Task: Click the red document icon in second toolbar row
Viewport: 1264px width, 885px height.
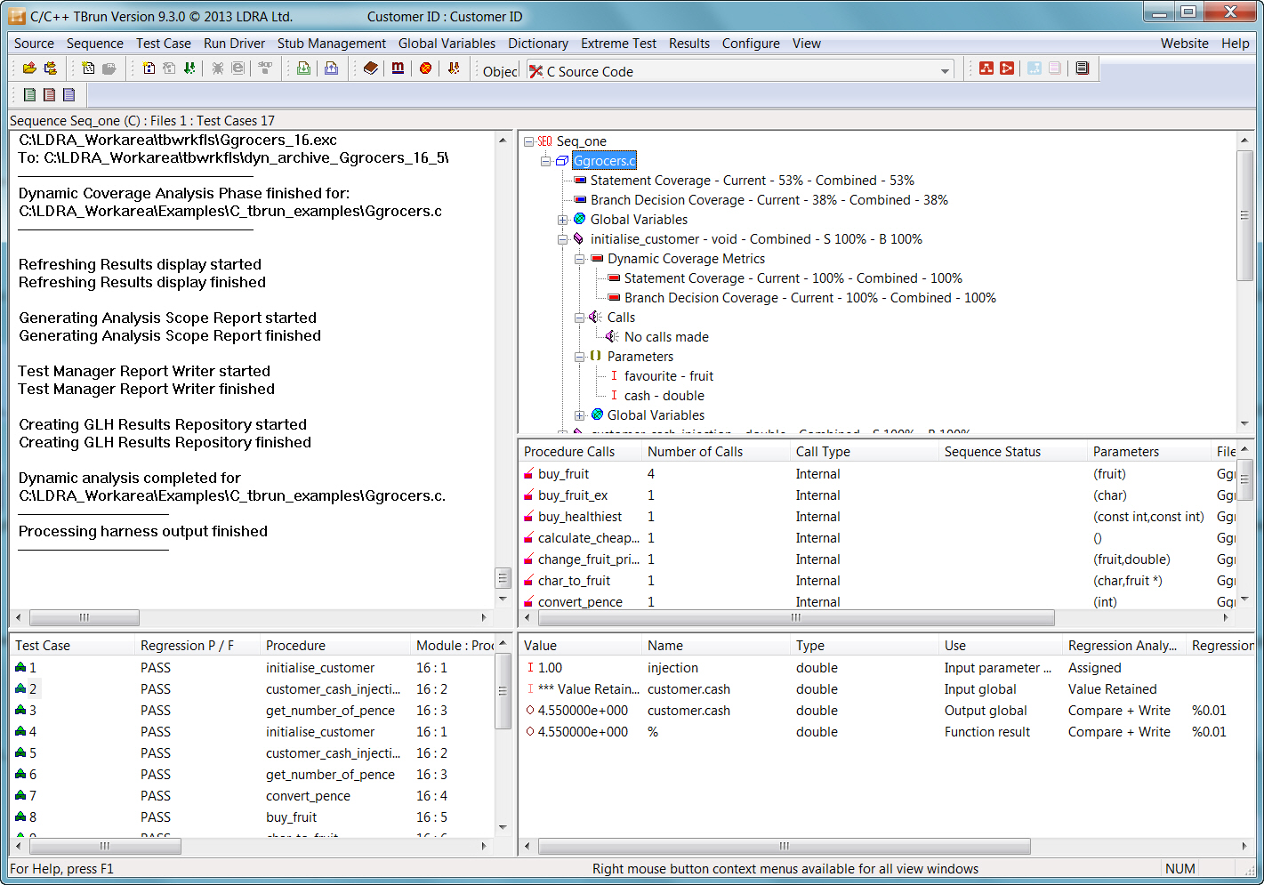Action: pyautogui.click(x=50, y=95)
